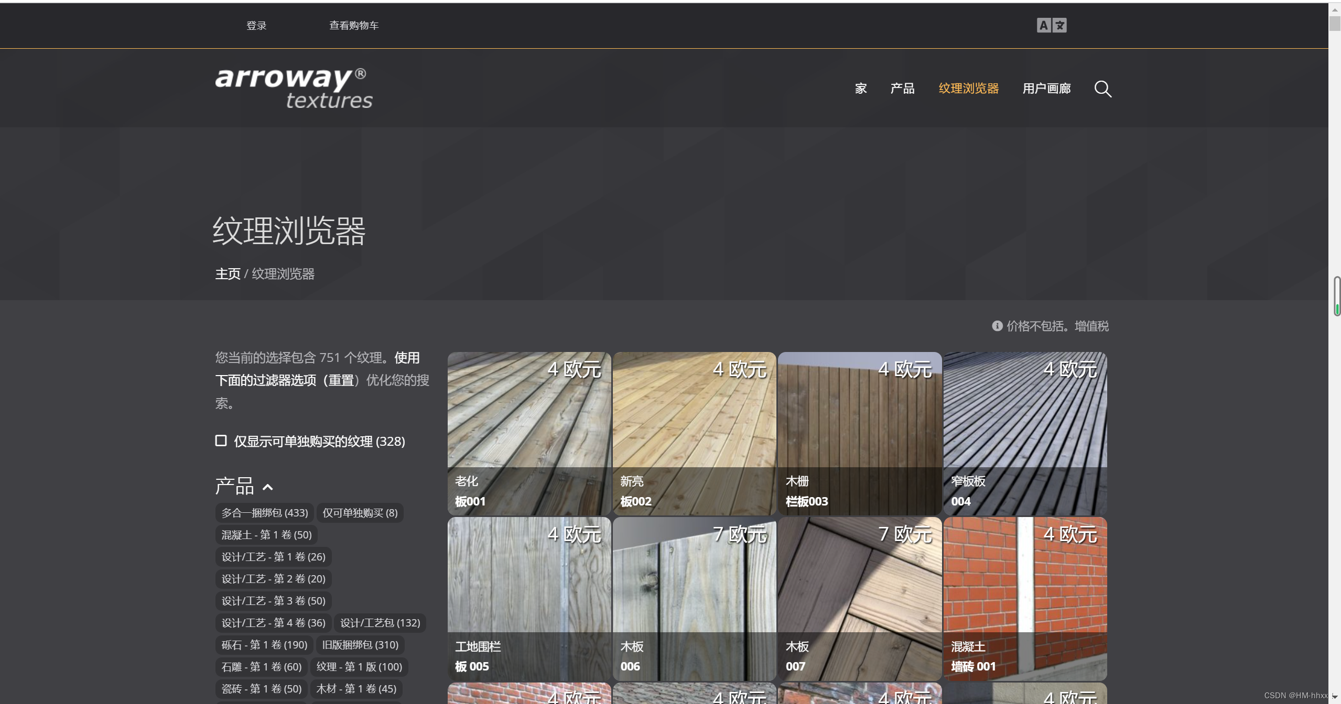Open 查看购物车 link
The width and height of the screenshot is (1341, 704).
click(x=353, y=26)
